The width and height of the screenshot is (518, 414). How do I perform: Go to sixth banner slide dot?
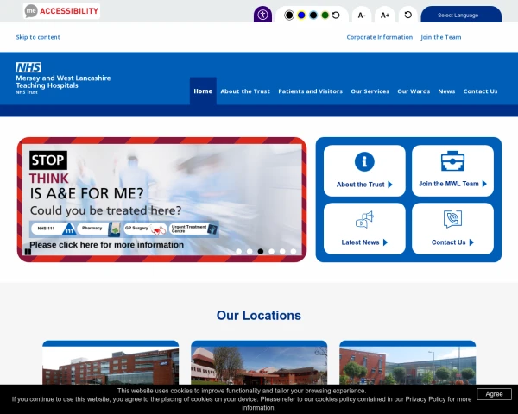click(x=294, y=252)
